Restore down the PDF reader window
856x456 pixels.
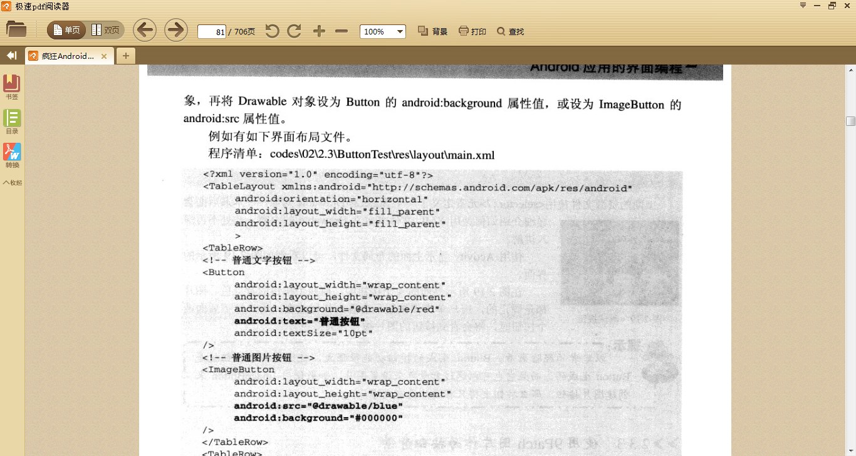click(x=832, y=6)
